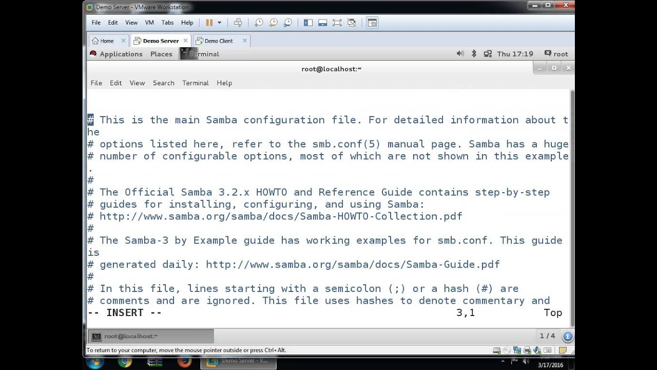The image size is (657, 370).
Task: Open the terminal File menu
Action: pos(96,83)
